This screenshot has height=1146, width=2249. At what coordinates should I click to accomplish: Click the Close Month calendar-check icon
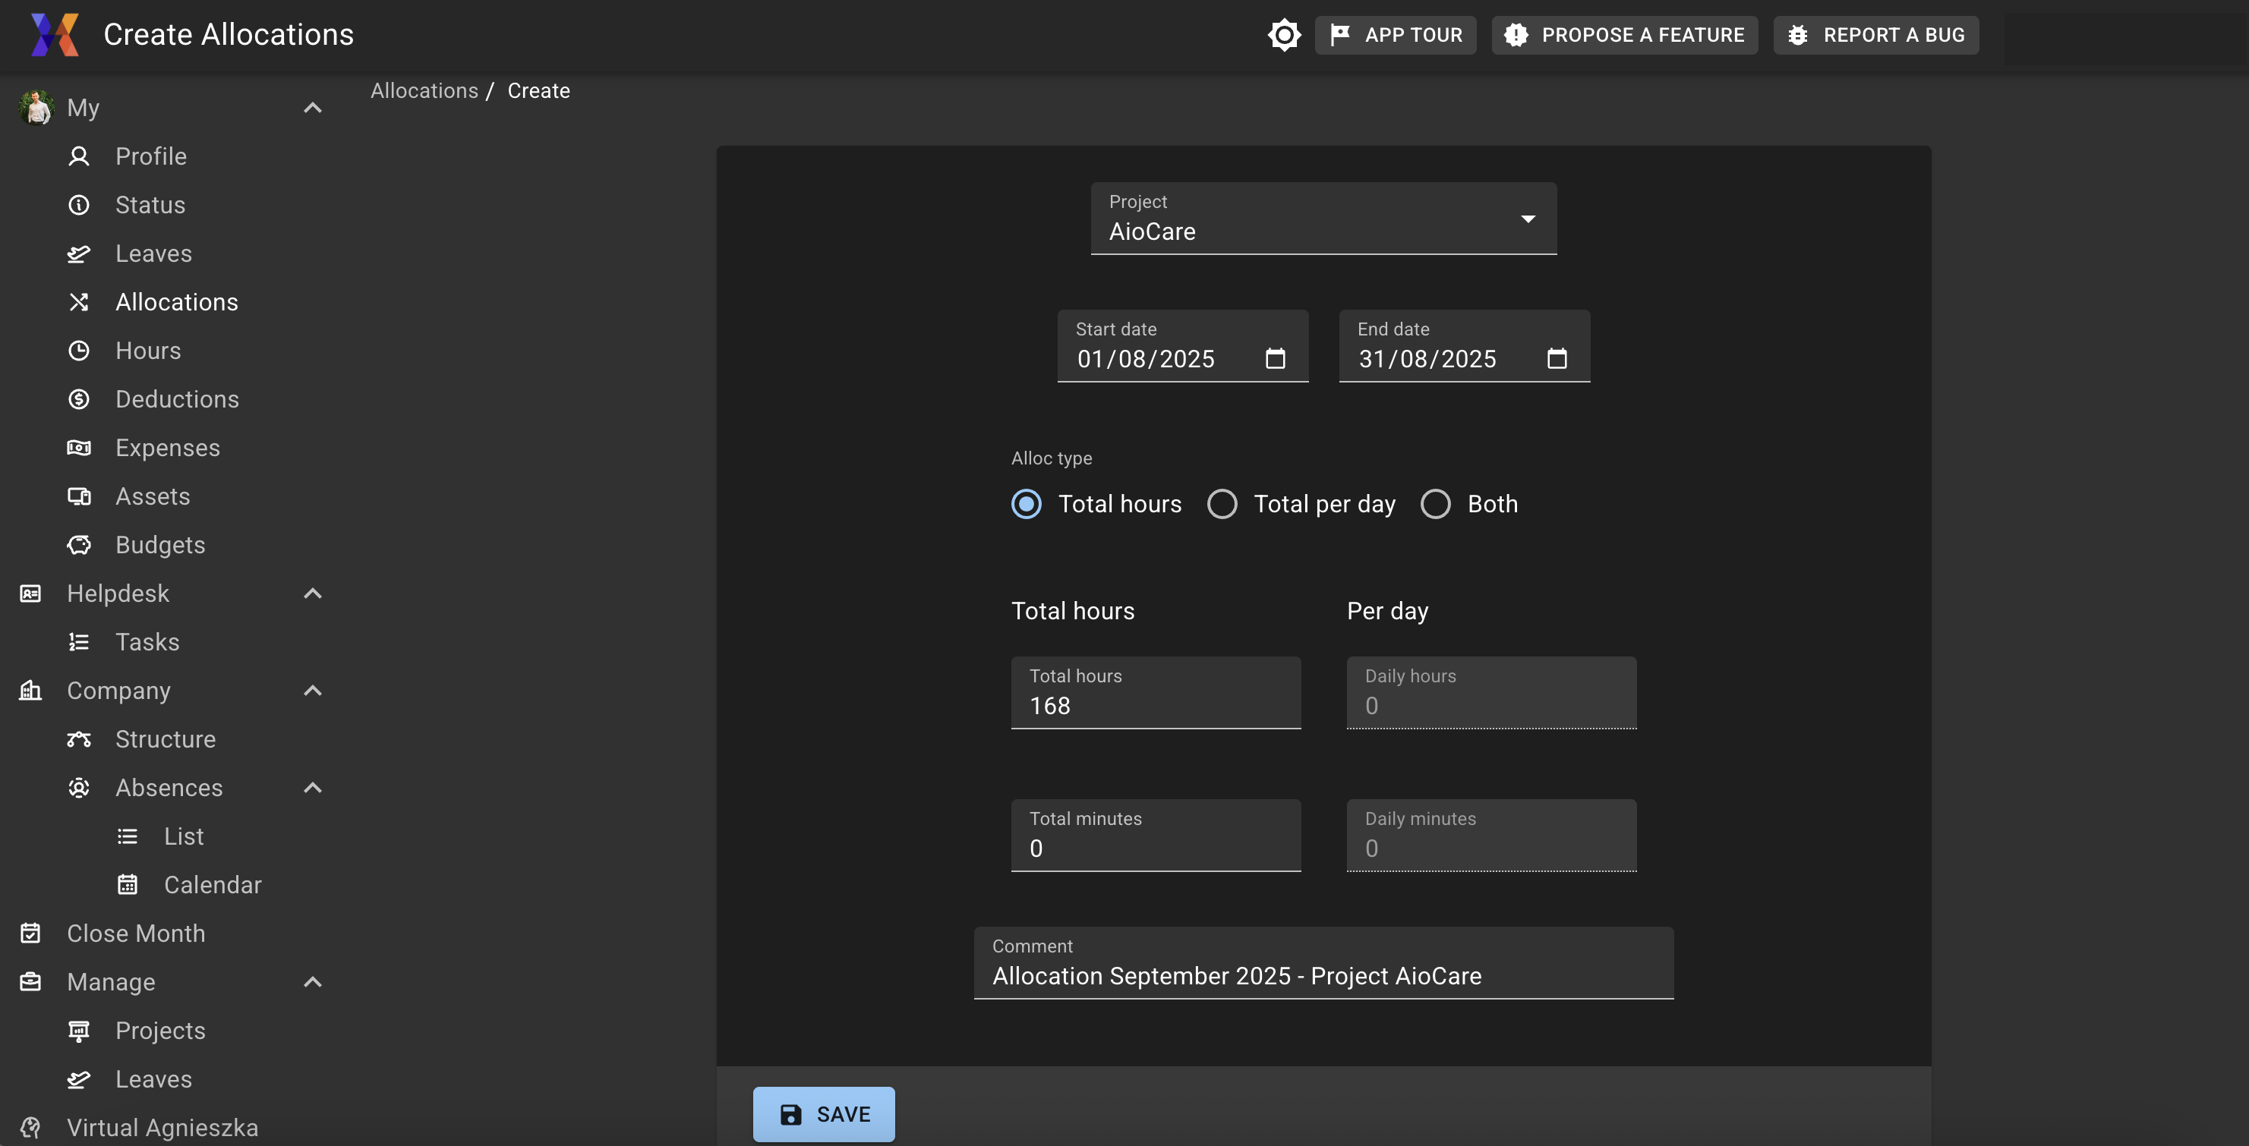(30, 934)
